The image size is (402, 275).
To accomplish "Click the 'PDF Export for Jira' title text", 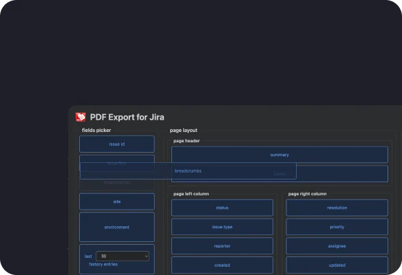I will [127, 117].
